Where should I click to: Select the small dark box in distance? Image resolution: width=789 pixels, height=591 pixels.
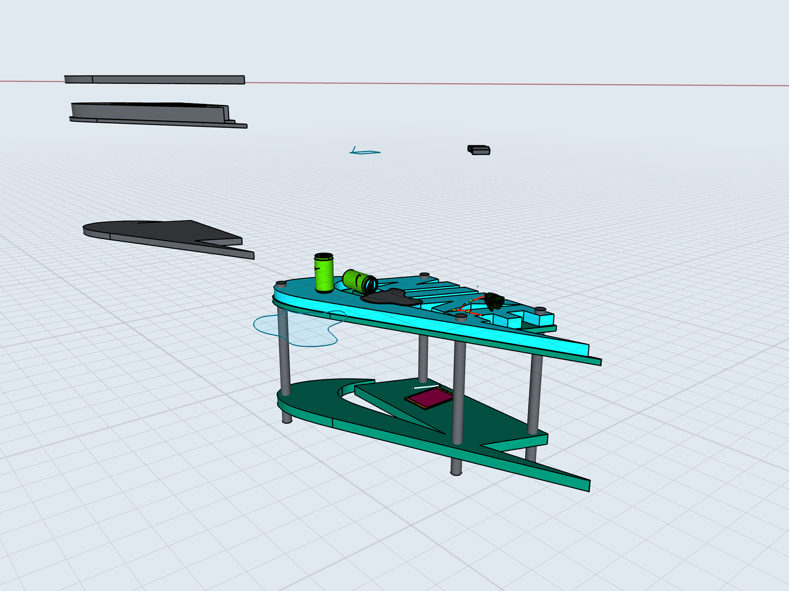click(x=479, y=150)
